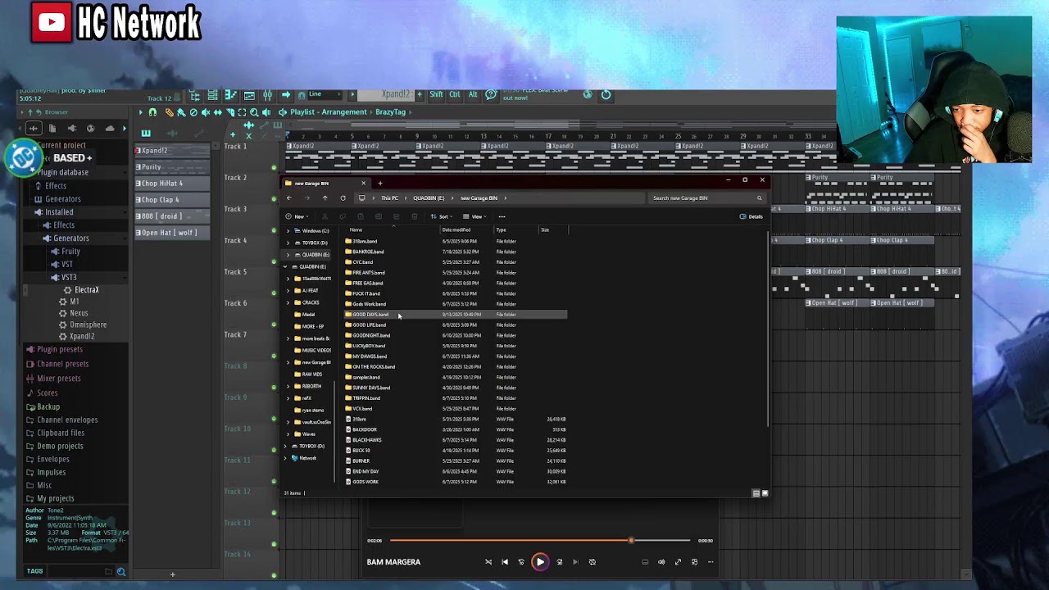The height and width of the screenshot is (590, 1049).
Task: Enable the playlist magnet snap tool
Action: click(x=152, y=112)
